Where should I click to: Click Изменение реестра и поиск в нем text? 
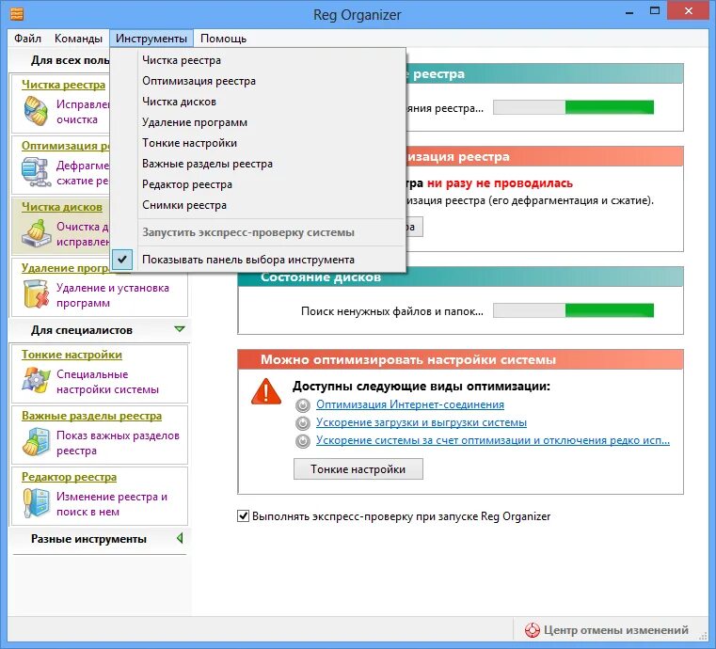112,504
